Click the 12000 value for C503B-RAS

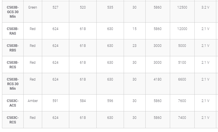182,29
